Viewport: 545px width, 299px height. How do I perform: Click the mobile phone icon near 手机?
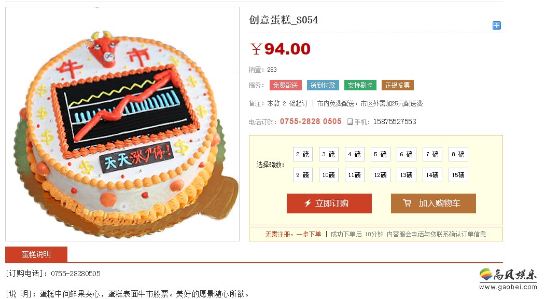point(350,122)
